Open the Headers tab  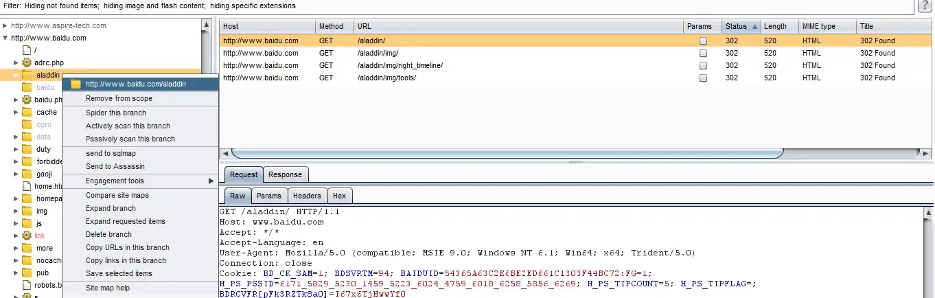[x=307, y=196]
